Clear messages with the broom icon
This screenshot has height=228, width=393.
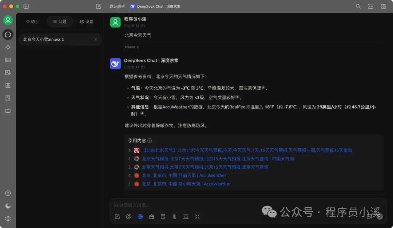(152, 216)
